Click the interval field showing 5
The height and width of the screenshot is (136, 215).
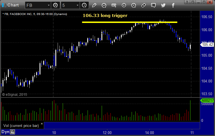pos(69,5)
